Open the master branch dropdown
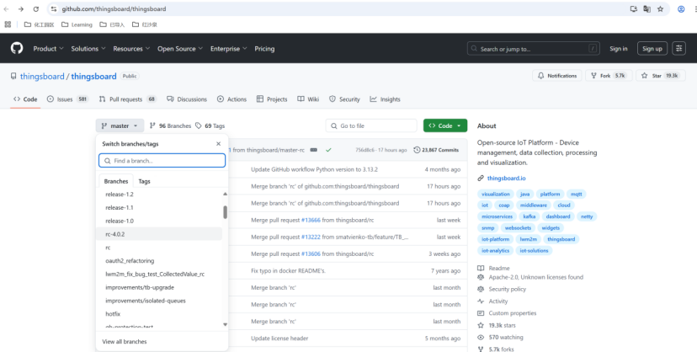The height and width of the screenshot is (352, 697). click(x=120, y=125)
